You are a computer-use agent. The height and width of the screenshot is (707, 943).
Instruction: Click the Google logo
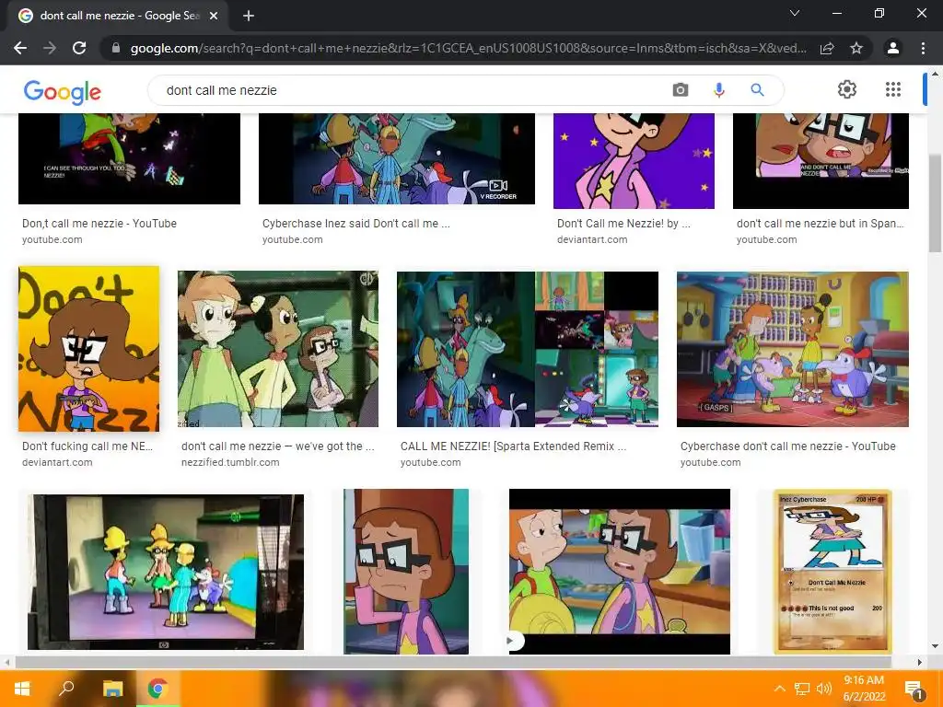[x=63, y=92]
